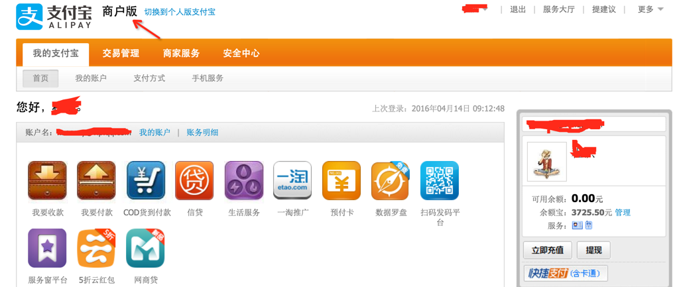Open 网商贷 icon
This screenshot has height=287, width=681.
[x=146, y=248]
